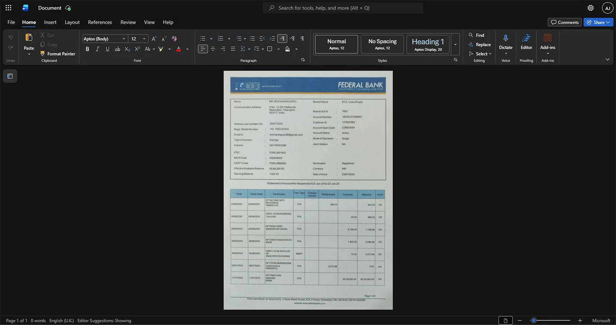Clear all formatting icon
The height and width of the screenshot is (325, 616).
click(175, 39)
